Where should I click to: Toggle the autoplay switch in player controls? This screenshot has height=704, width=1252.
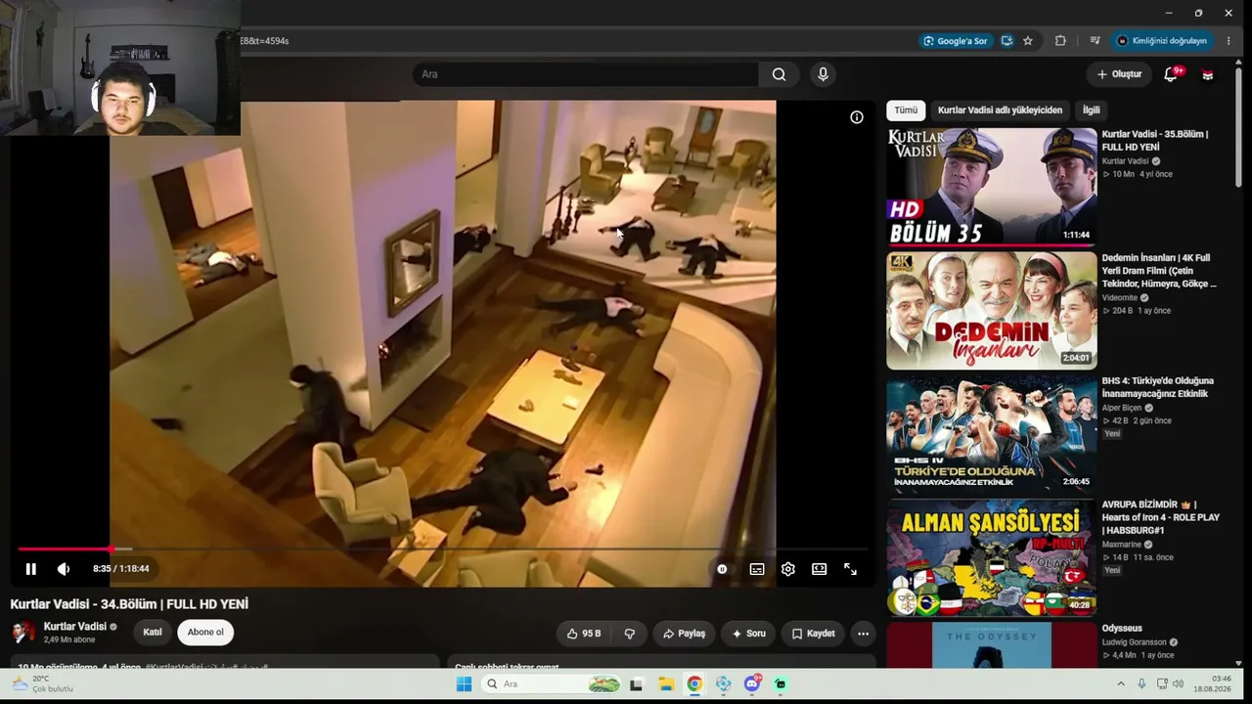click(722, 569)
